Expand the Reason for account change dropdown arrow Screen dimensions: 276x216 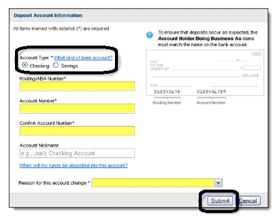[219, 183]
